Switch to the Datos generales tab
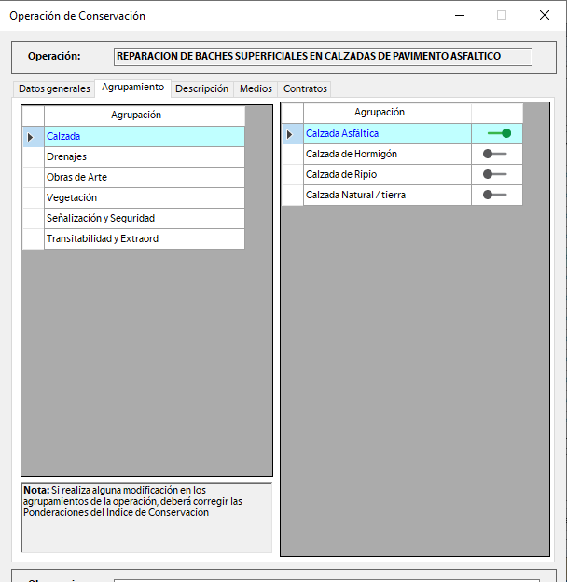This screenshot has width=567, height=582. pos(54,88)
